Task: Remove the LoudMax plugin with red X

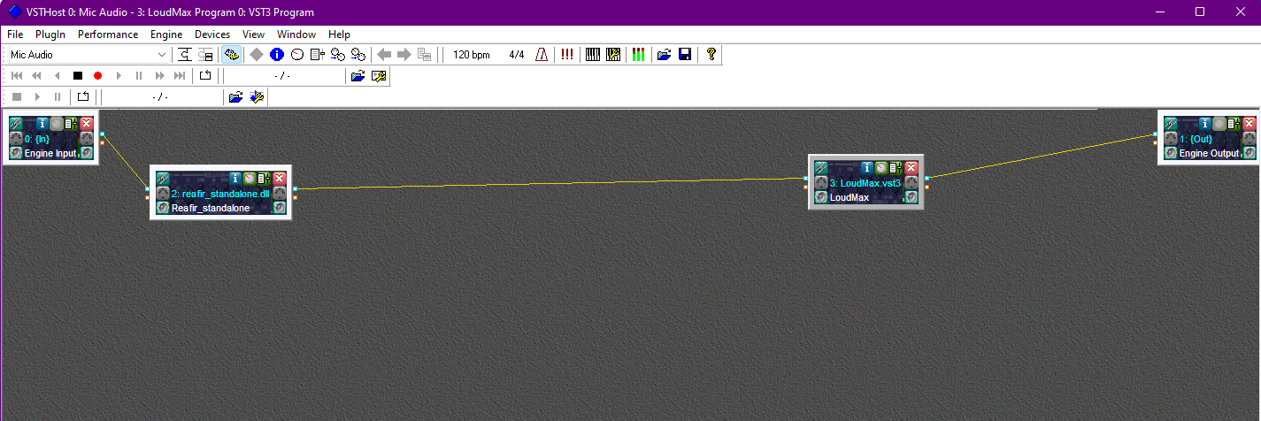Action: coord(911,167)
